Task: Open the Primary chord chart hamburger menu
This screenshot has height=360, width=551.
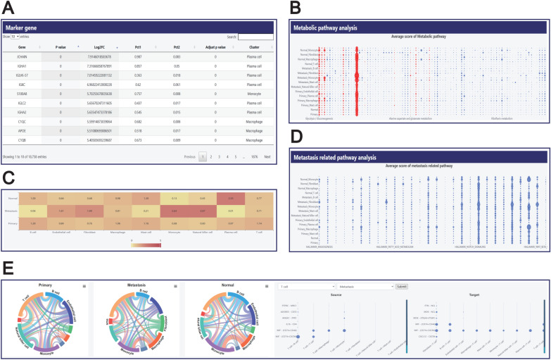Action: [x=84, y=286]
